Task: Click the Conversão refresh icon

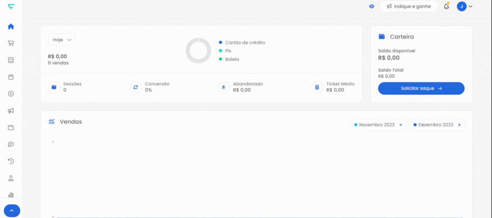Action: coord(136,87)
